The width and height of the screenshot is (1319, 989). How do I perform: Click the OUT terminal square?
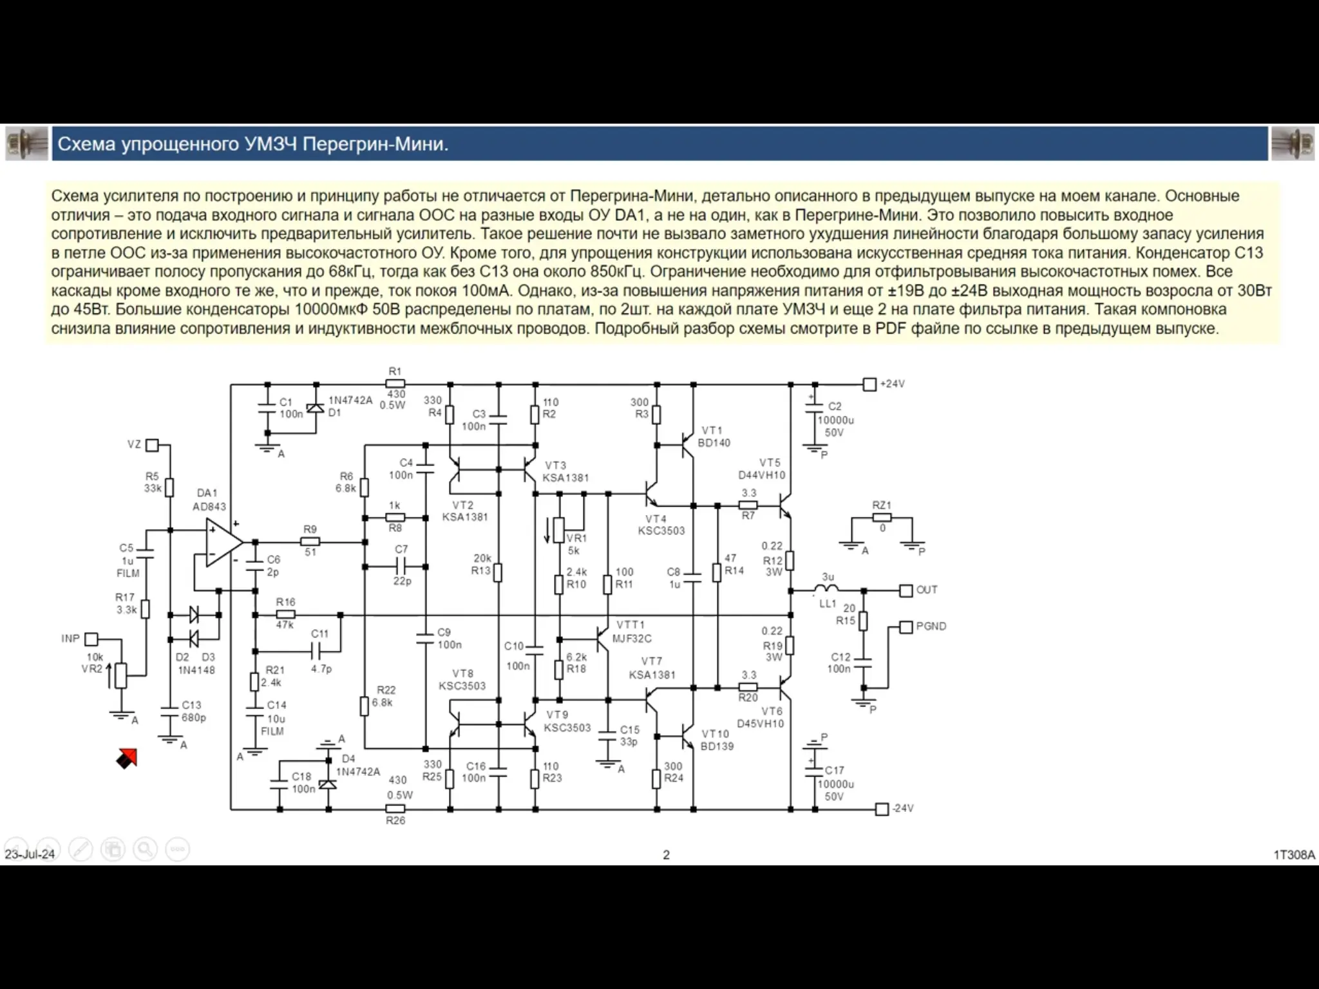tap(906, 590)
